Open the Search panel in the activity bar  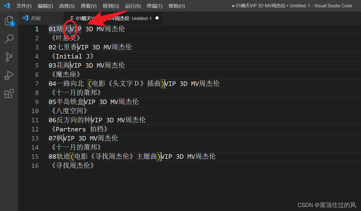pyautogui.click(x=9, y=39)
